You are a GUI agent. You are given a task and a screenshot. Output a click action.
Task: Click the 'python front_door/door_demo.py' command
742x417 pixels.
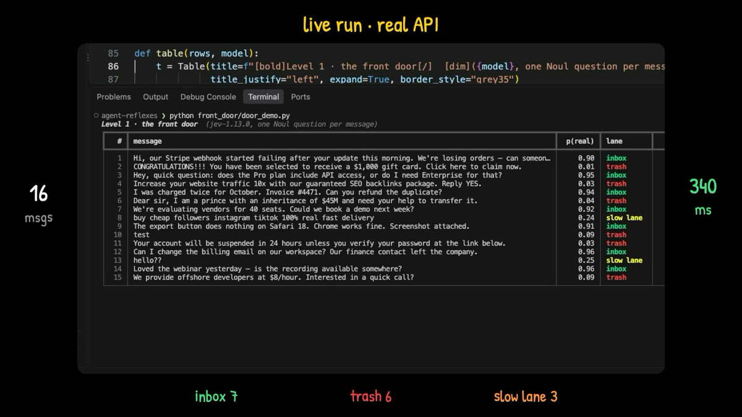[229, 116]
